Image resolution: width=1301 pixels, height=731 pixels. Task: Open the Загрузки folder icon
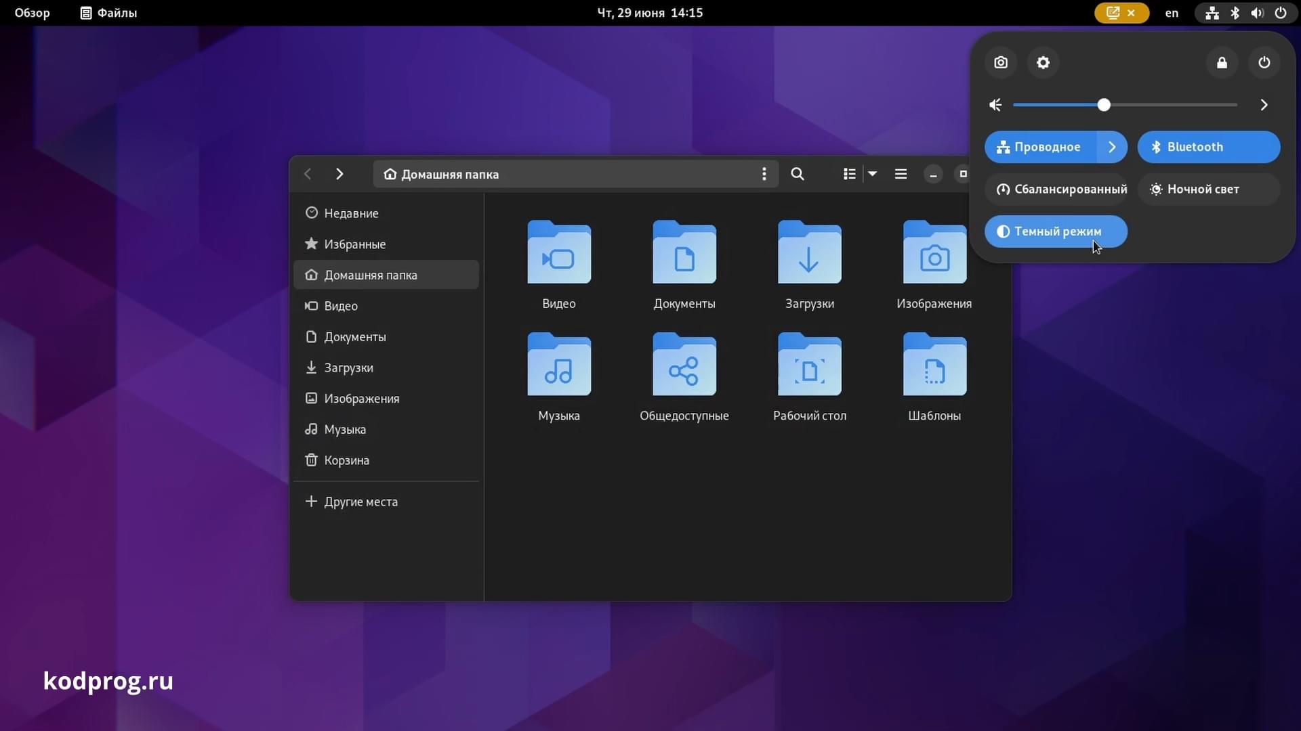tap(810, 252)
